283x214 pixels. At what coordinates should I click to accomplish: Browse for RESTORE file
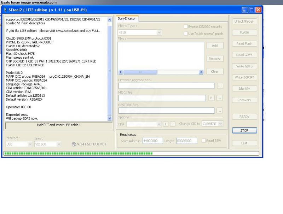coord(219,111)
